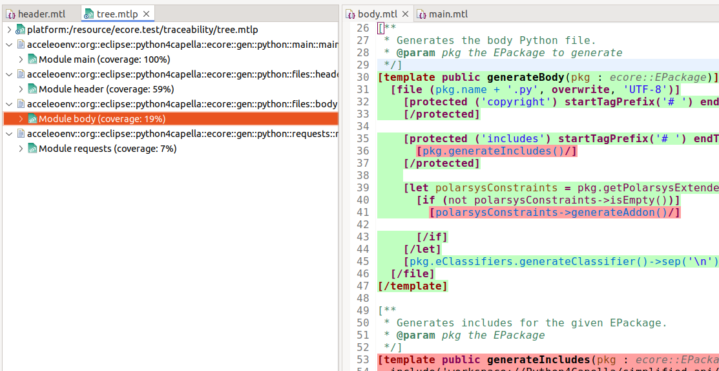Open the header.mtl editor tab
Viewport: 719px width, 371px height.
point(41,14)
